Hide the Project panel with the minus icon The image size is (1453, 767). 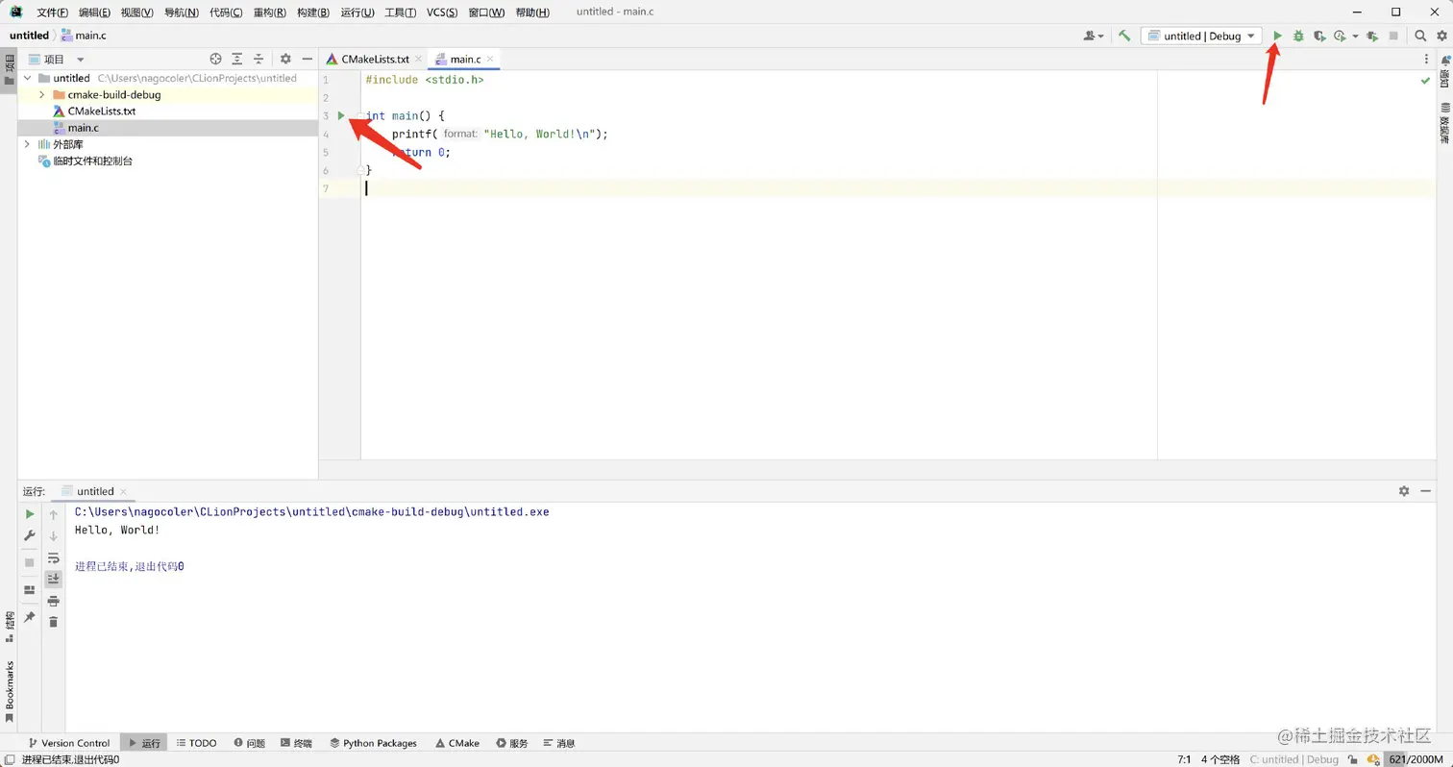pyautogui.click(x=307, y=60)
